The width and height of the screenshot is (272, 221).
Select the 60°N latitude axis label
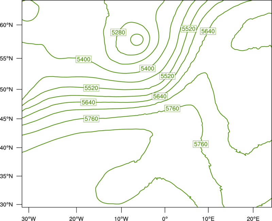pyautogui.click(x=6, y=25)
